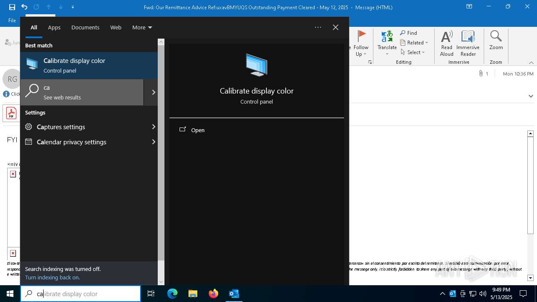Open Action Center notifications icon
The height and width of the screenshot is (302, 537).
pos(523,294)
